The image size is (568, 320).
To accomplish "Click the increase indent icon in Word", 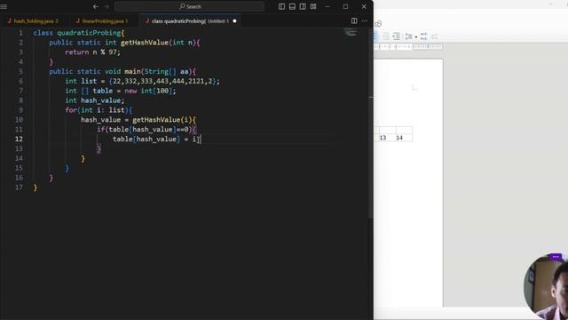I will coord(397,36).
